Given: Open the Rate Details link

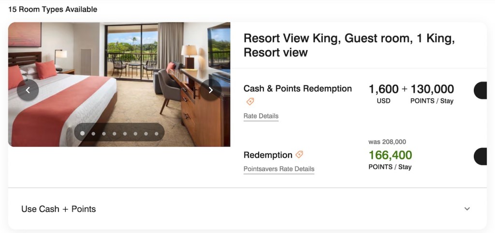Looking at the screenshot, I should coord(261,116).
